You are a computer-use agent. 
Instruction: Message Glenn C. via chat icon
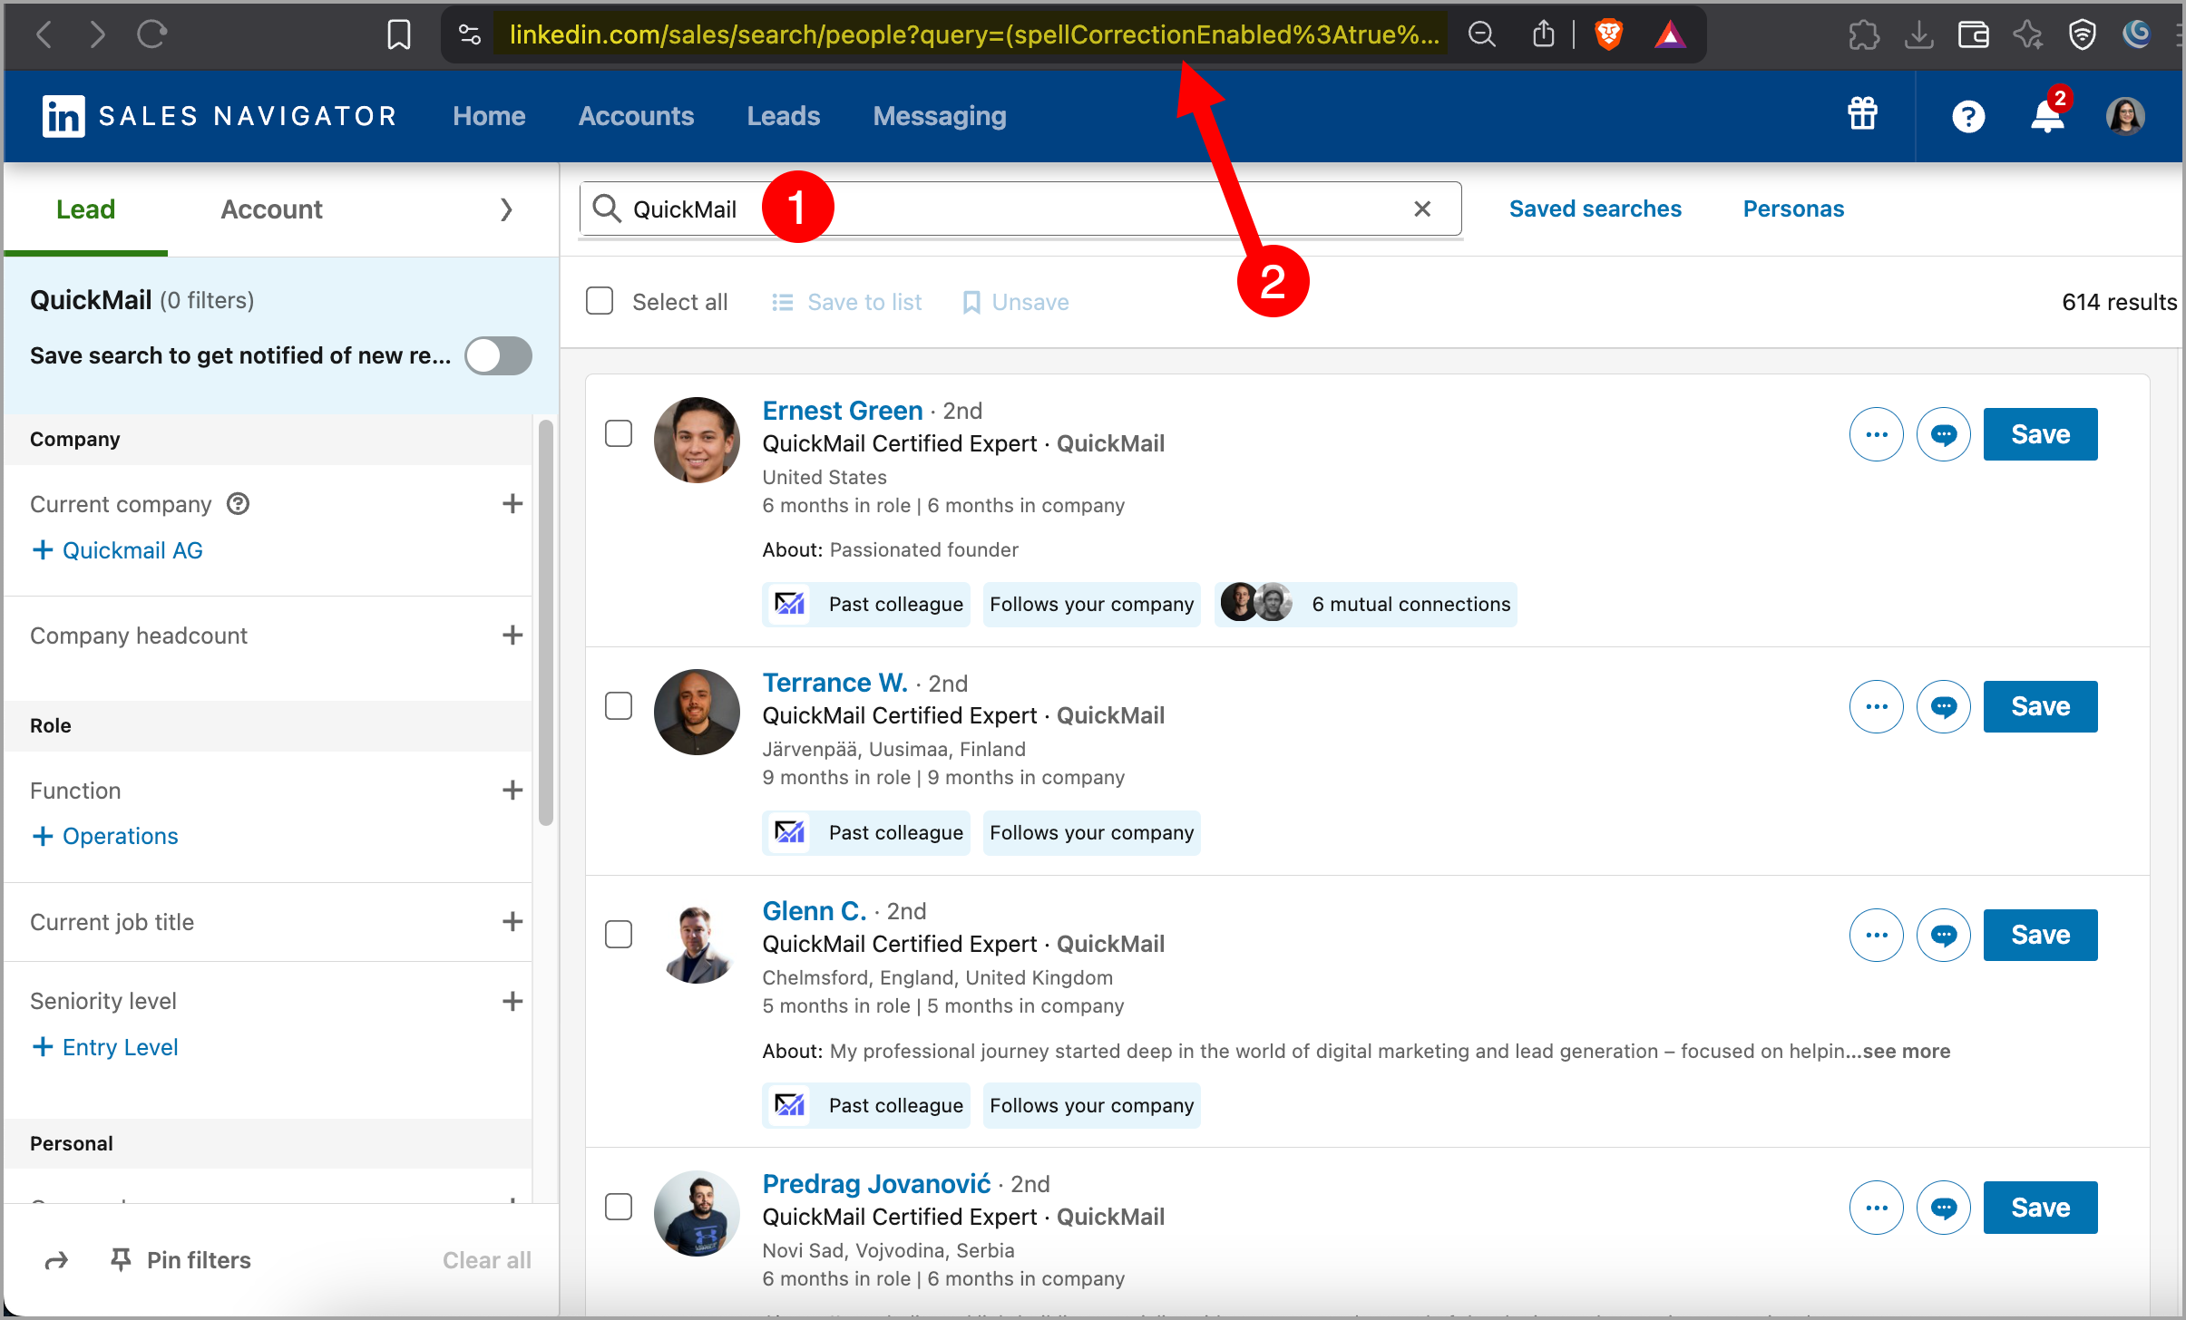(x=1943, y=935)
